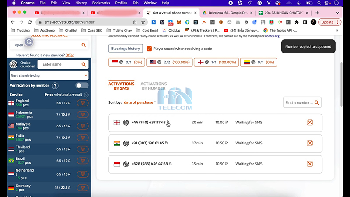
Task: Click the Chrome Update button
Action: (328, 22)
